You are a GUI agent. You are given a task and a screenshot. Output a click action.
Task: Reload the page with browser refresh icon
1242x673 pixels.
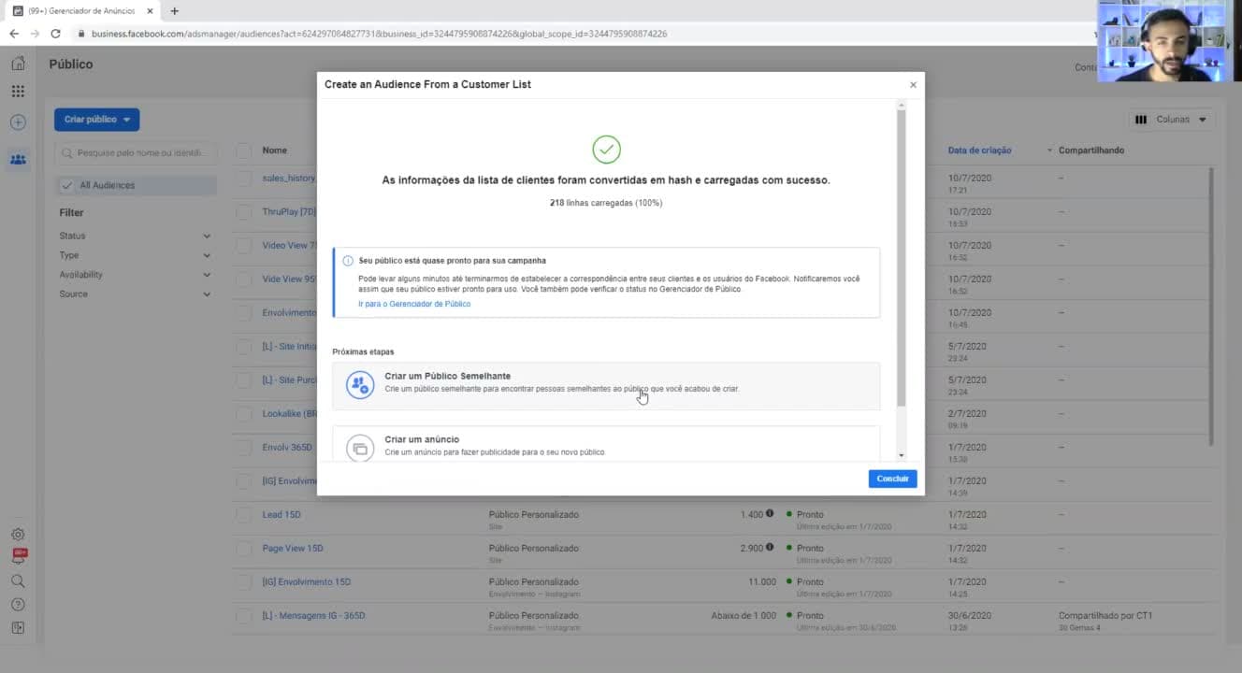[55, 34]
